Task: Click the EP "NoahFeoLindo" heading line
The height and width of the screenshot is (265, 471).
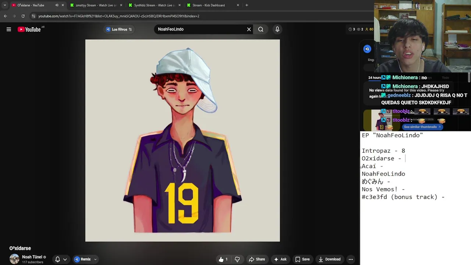Action: [392, 135]
